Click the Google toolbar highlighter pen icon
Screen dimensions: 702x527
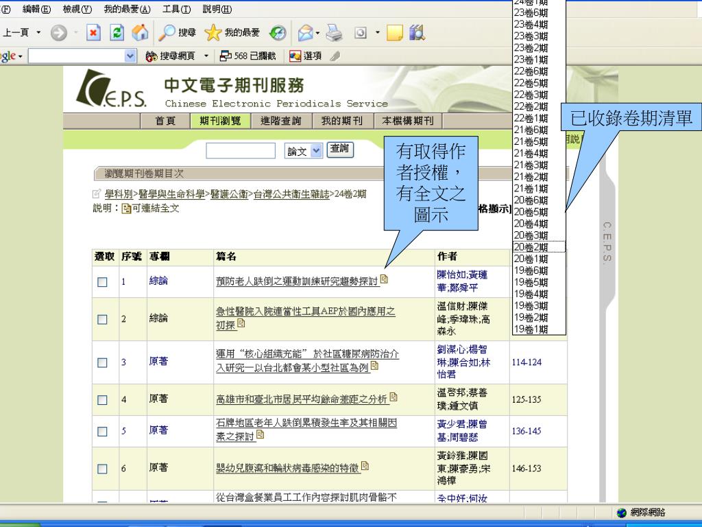pos(335,56)
